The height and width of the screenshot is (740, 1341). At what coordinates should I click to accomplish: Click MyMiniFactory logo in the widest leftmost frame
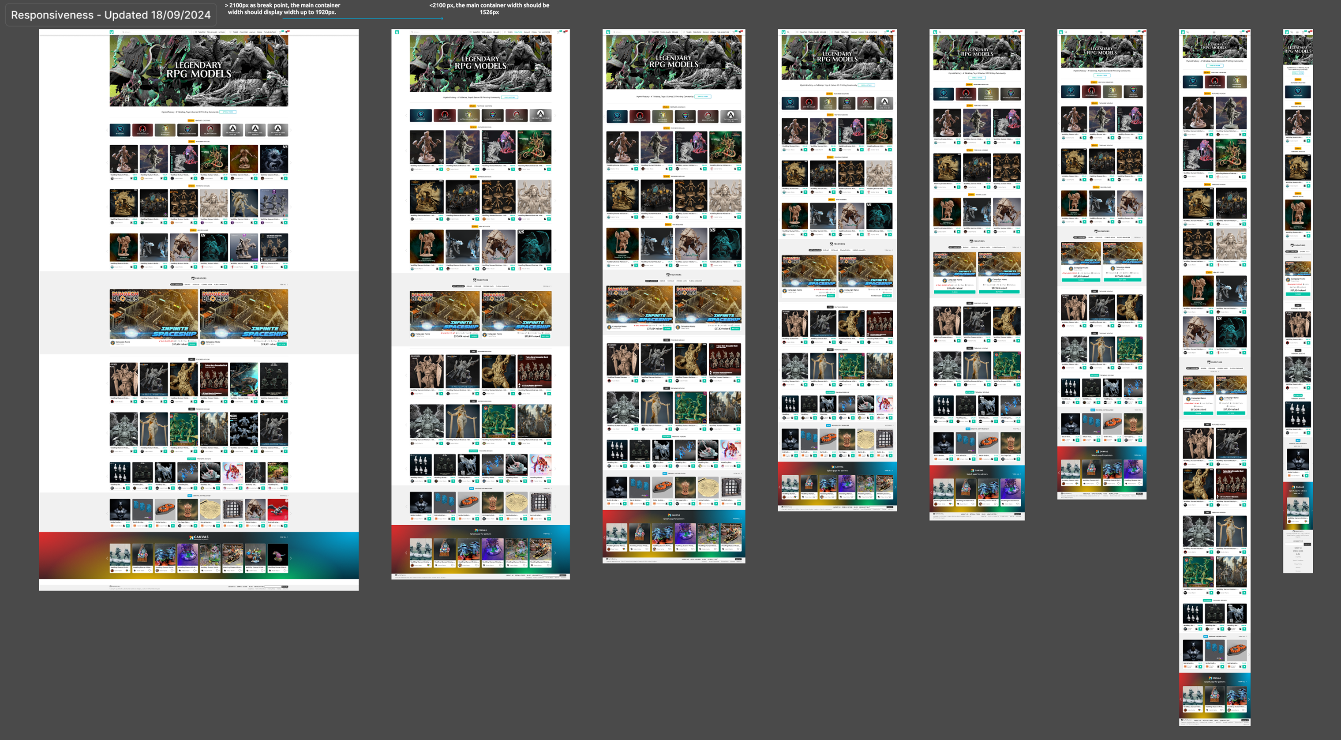[x=112, y=32]
